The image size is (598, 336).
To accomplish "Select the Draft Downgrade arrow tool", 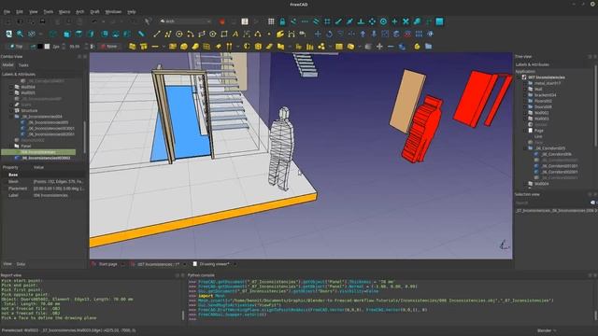I will click(374, 34).
